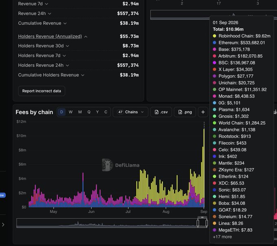Expand Holders Revenue 24h chevron
This screenshot has height=246, width=277.
pyautogui.click(x=67, y=65)
